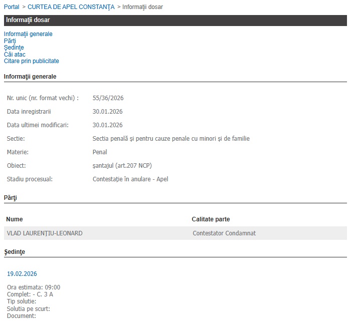Click the Calitate parte column header
353x328 pixels.
click(x=211, y=219)
